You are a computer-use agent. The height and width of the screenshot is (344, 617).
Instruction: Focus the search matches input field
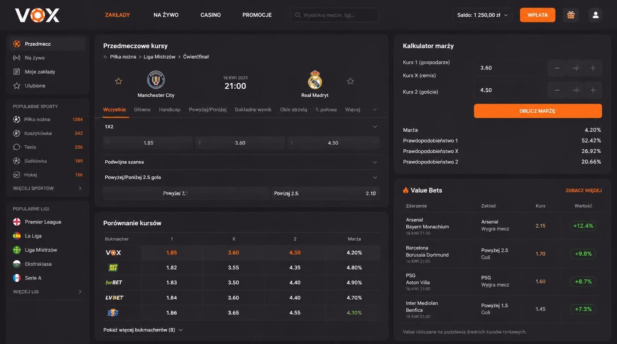tap(335, 15)
